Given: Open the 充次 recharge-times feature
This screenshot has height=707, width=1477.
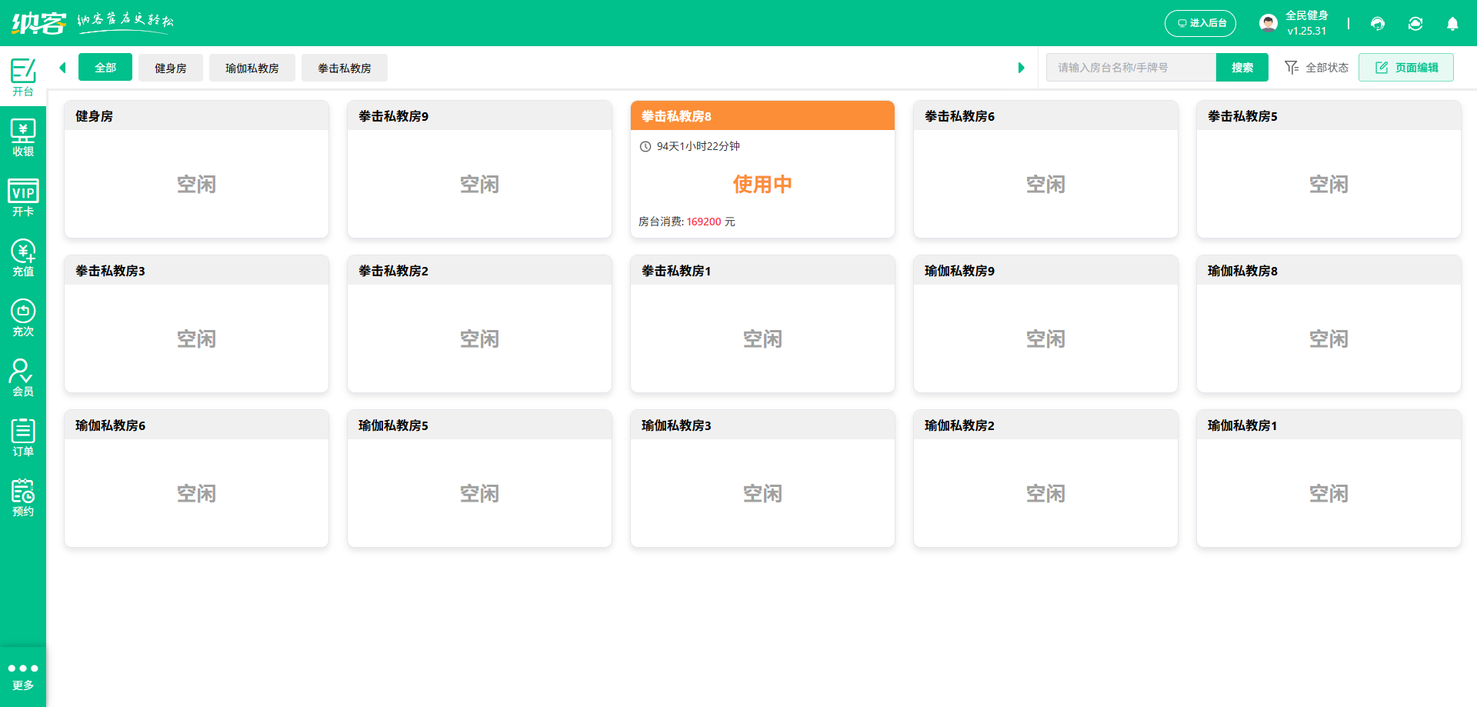Looking at the screenshot, I should tap(22, 317).
